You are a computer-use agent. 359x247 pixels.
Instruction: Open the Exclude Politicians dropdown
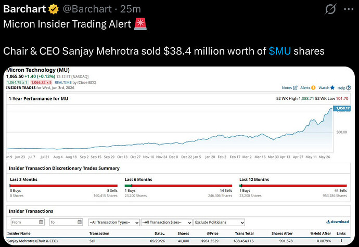coord(219,222)
